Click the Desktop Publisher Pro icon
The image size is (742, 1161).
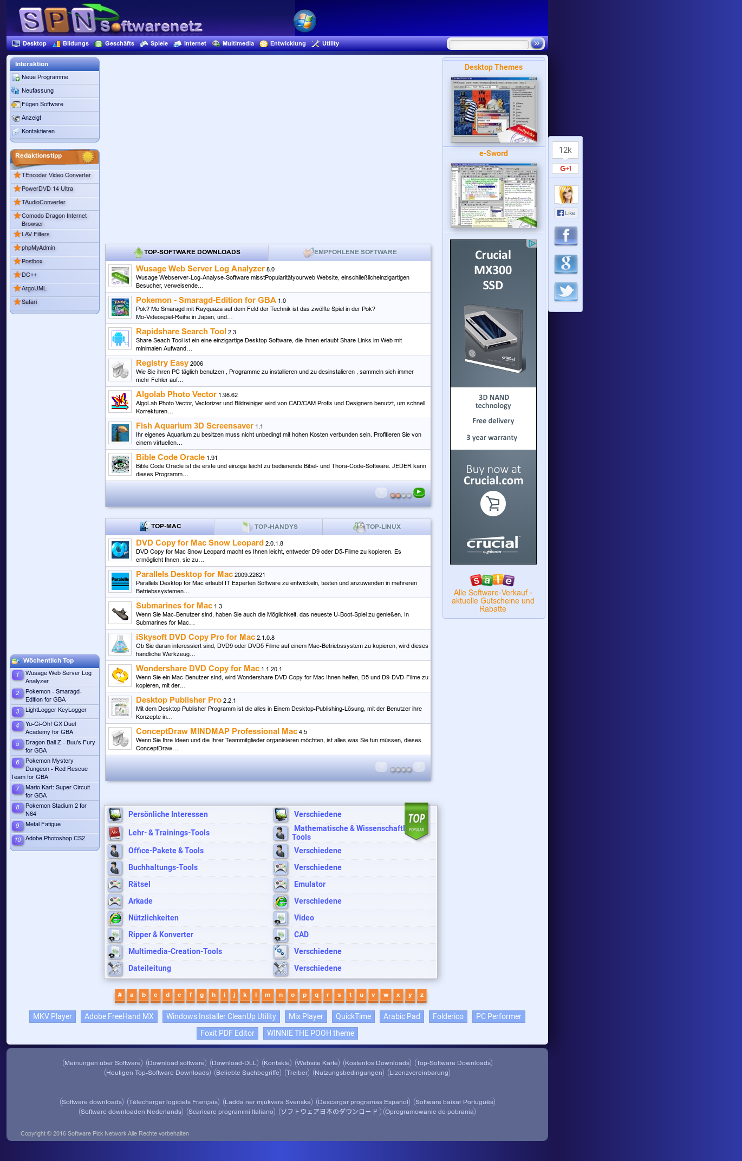(x=120, y=708)
